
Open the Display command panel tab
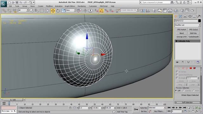click(194, 16)
